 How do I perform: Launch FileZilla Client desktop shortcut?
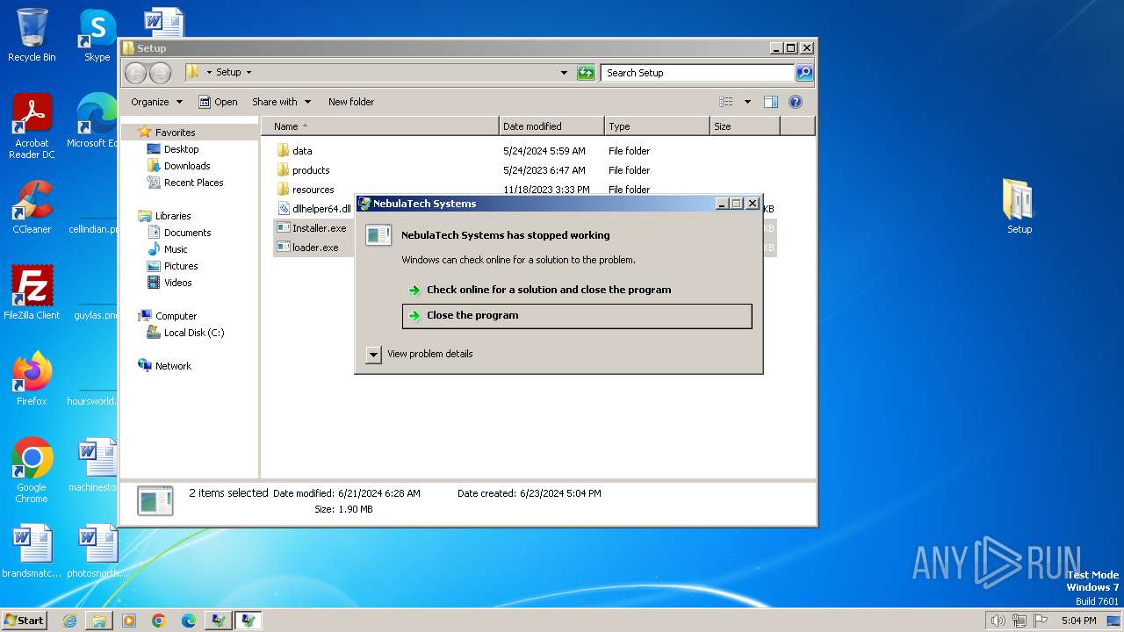pyautogui.click(x=32, y=292)
